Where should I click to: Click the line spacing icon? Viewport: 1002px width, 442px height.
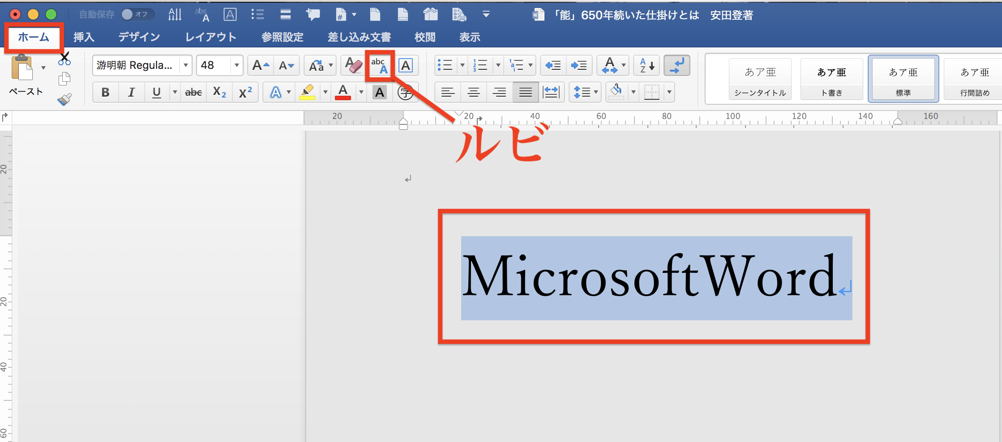coord(581,93)
